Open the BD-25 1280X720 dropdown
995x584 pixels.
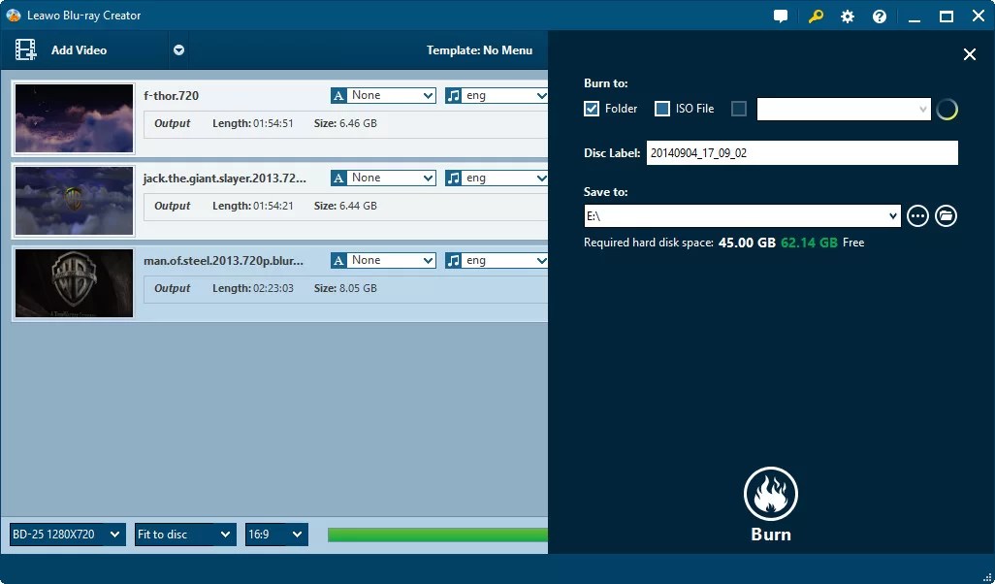65,534
